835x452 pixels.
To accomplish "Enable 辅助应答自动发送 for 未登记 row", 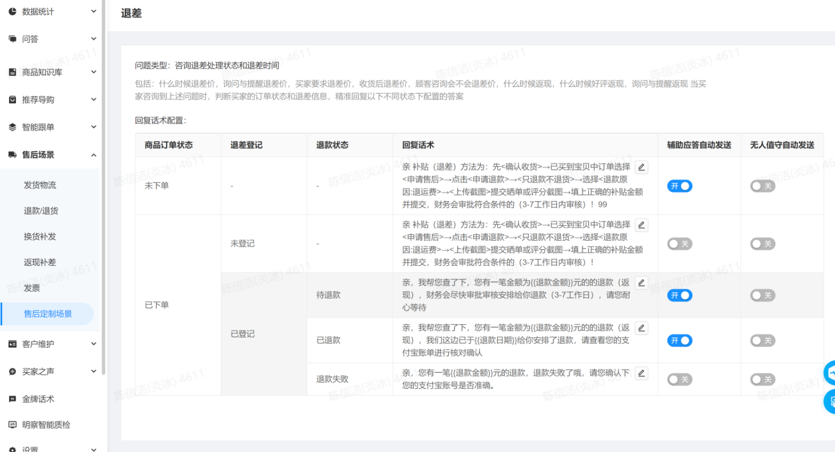I will [x=680, y=244].
